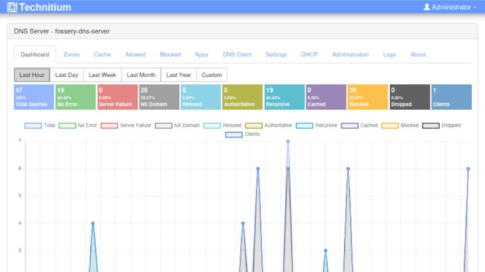Screen dimensions: 485x272
Task: Open the Administrator user menu
Action: (x=450, y=7)
